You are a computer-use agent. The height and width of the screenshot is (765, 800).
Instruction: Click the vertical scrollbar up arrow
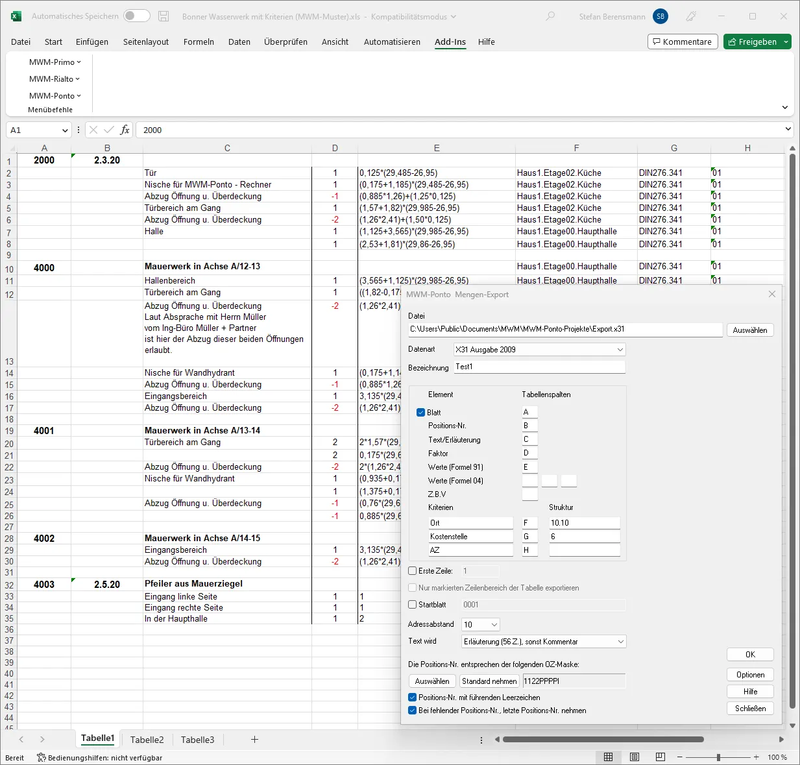click(792, 149)
